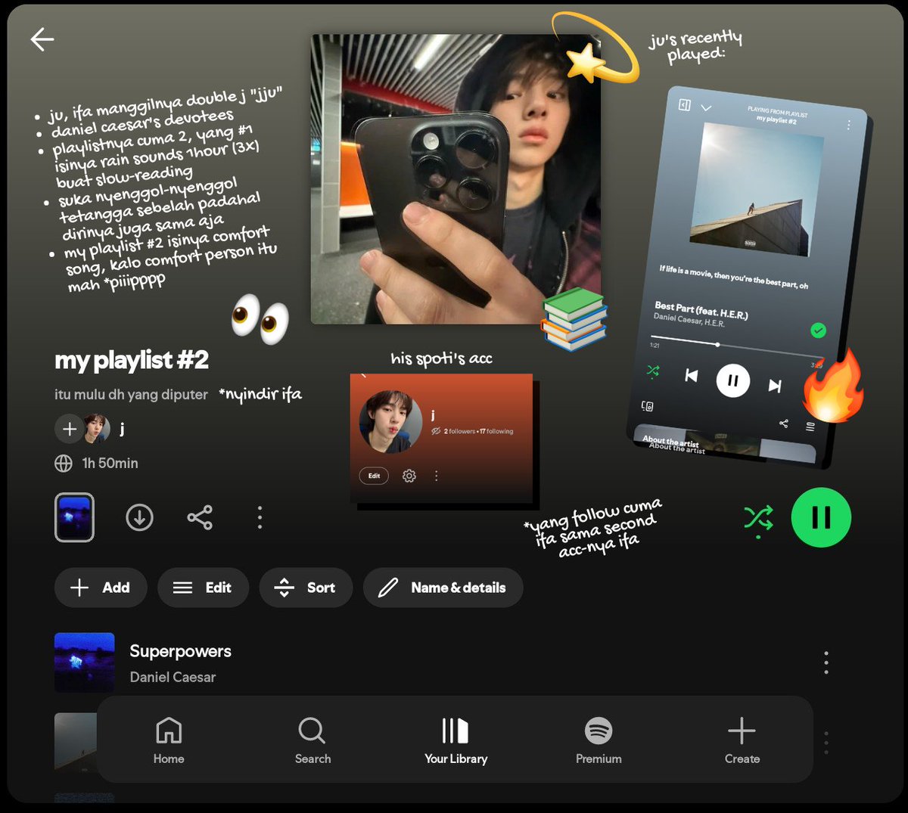Skip to next track in now-playing card
Viewport: 908px width, 813px height.
click(775, 386)
